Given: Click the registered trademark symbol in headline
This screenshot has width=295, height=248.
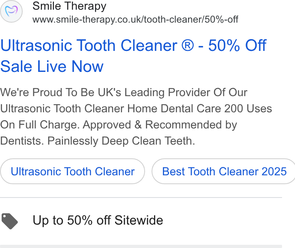Looking at the screenshot, I should click(188, 46).
